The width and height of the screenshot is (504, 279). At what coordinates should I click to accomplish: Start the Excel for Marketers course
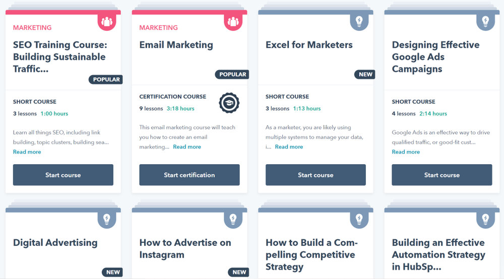[316, 175]
